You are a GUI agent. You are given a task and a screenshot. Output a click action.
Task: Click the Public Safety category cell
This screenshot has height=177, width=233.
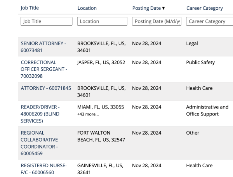pyautogui.click(x=200, y=63)
